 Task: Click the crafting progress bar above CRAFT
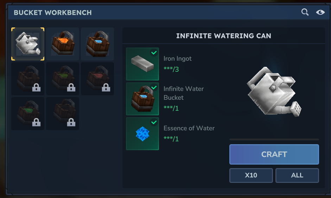(x=274, y=140)
